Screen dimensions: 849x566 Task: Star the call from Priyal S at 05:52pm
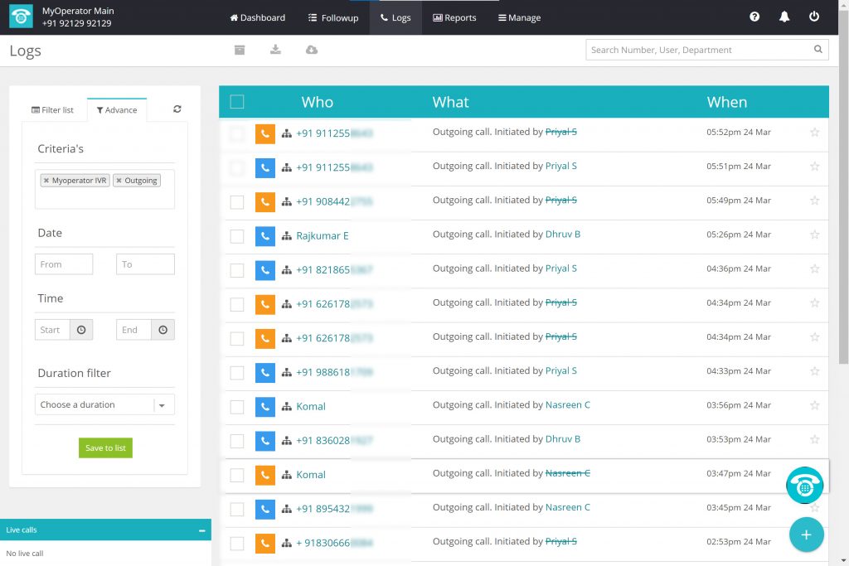click(814, 133)
